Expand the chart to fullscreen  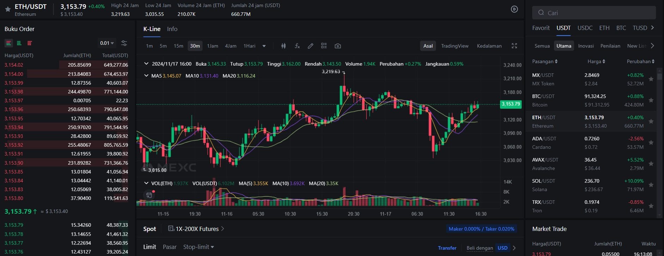(514, 46)
